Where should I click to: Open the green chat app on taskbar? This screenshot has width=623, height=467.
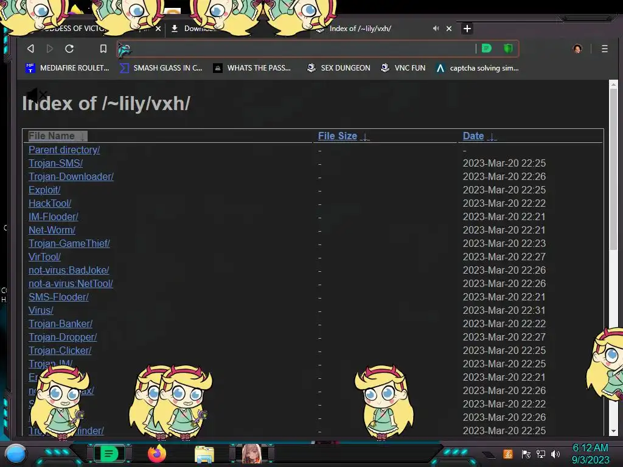pos(109,454)
